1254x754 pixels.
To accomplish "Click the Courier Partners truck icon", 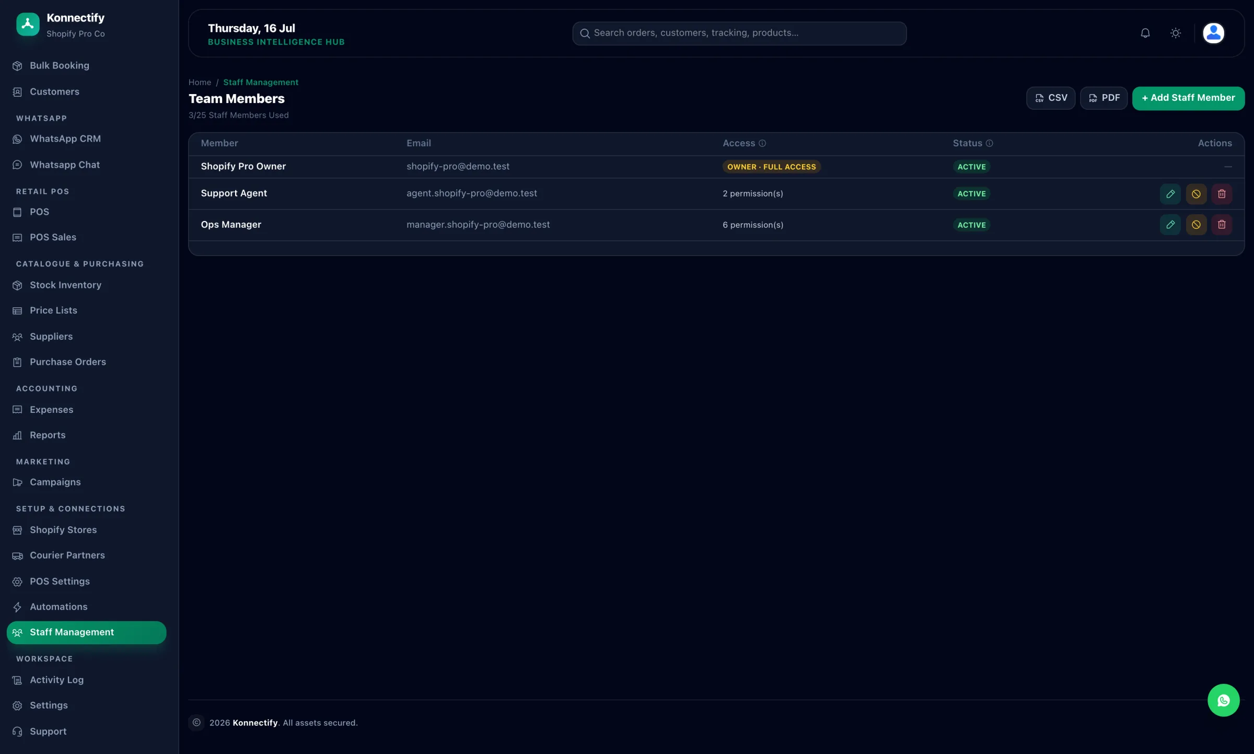I will tap(17, 556).
